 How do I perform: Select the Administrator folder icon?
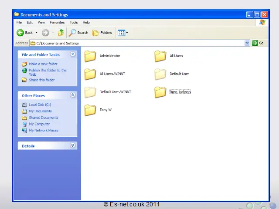[90, 56]
